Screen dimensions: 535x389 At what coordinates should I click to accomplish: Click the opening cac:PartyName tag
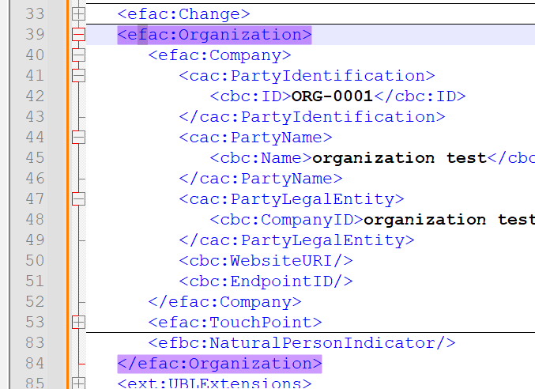coord(255,138)
